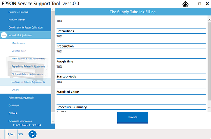Image resolution: width=211 pixels, height=139 pixels.
Task: Select Colorimetric & Raster Calibration
Action: click(26, 27)
